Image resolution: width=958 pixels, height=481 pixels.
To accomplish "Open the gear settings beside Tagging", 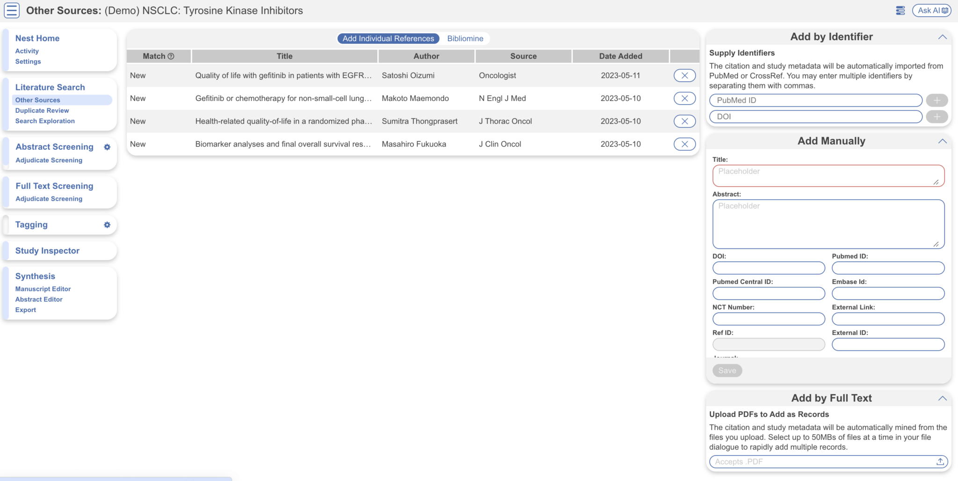I will [x=107, y=225].
